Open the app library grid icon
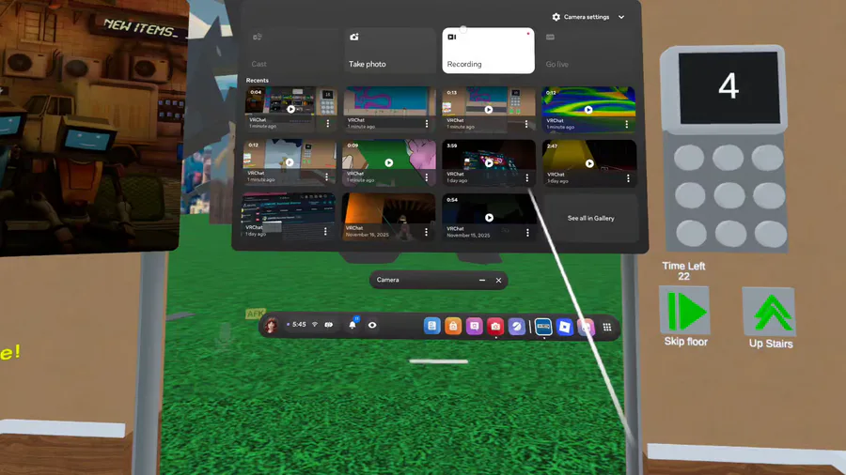The image size is (846, 475). click(x=607, y=327)
